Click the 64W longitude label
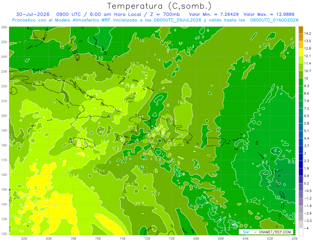The width and height of the screenshot is (313, 242). click(x=245, y=238)
